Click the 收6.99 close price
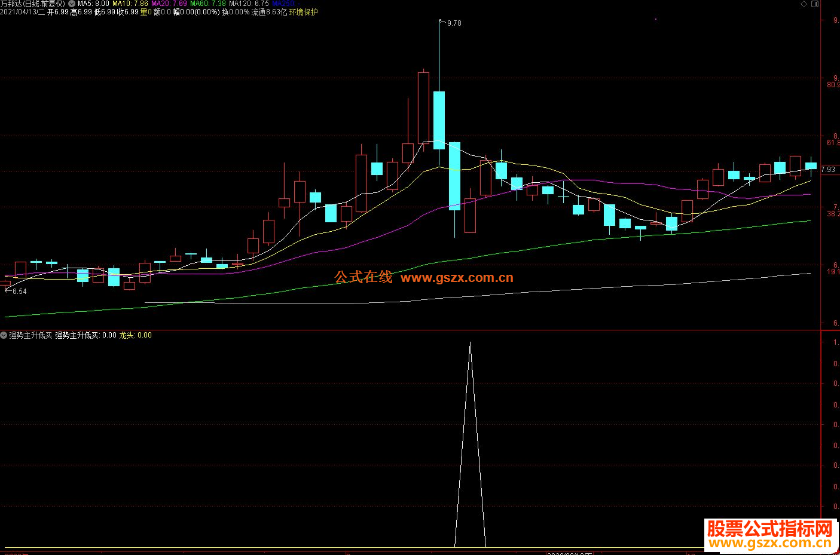Screen dimensions: 840x555 [x=128, y=12]
